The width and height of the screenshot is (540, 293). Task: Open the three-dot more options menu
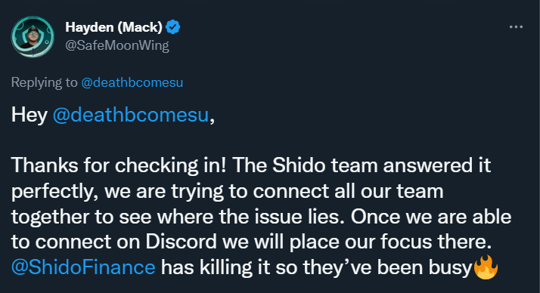[516, 27]
